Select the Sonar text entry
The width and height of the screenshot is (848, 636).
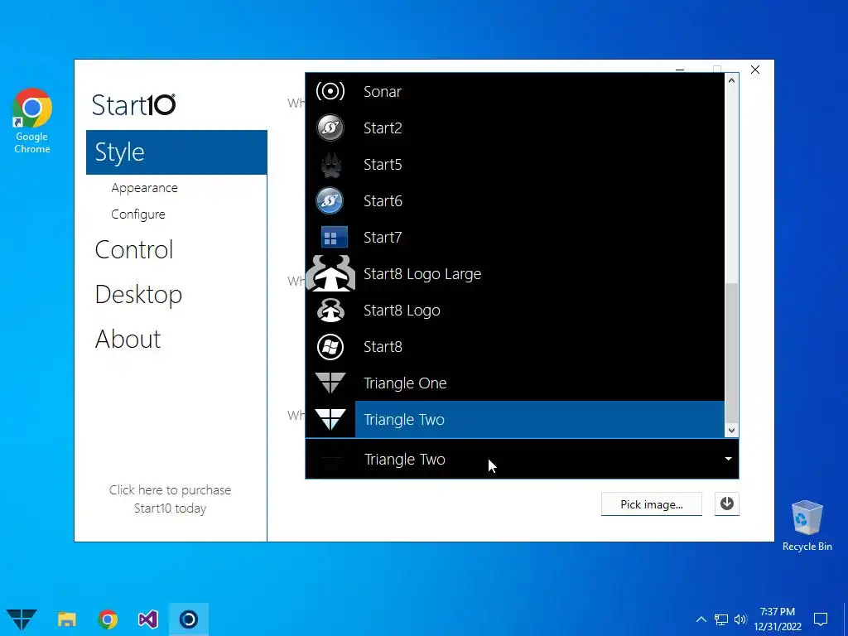point(383,91)
